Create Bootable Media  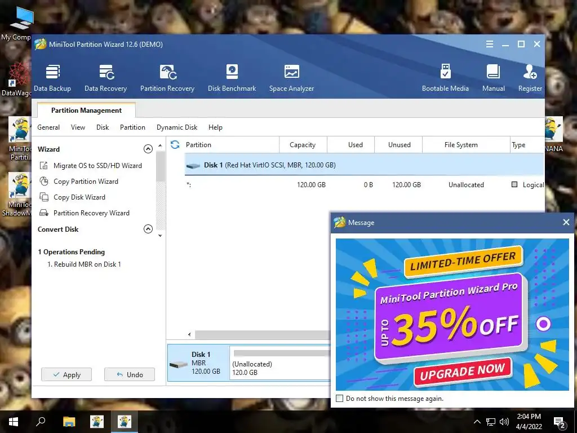click(445, 78)
